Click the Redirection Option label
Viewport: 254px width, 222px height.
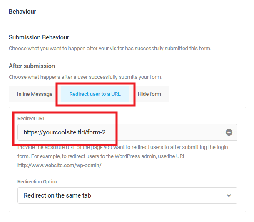click(x=37, y=182)
